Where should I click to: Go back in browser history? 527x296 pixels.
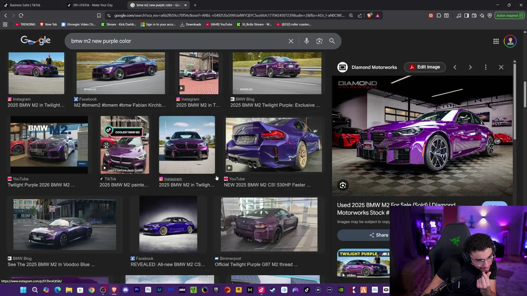5,16
